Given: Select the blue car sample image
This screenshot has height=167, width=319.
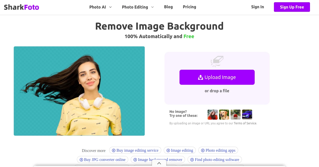Looking at the screenshot, I should click(247, 114).
